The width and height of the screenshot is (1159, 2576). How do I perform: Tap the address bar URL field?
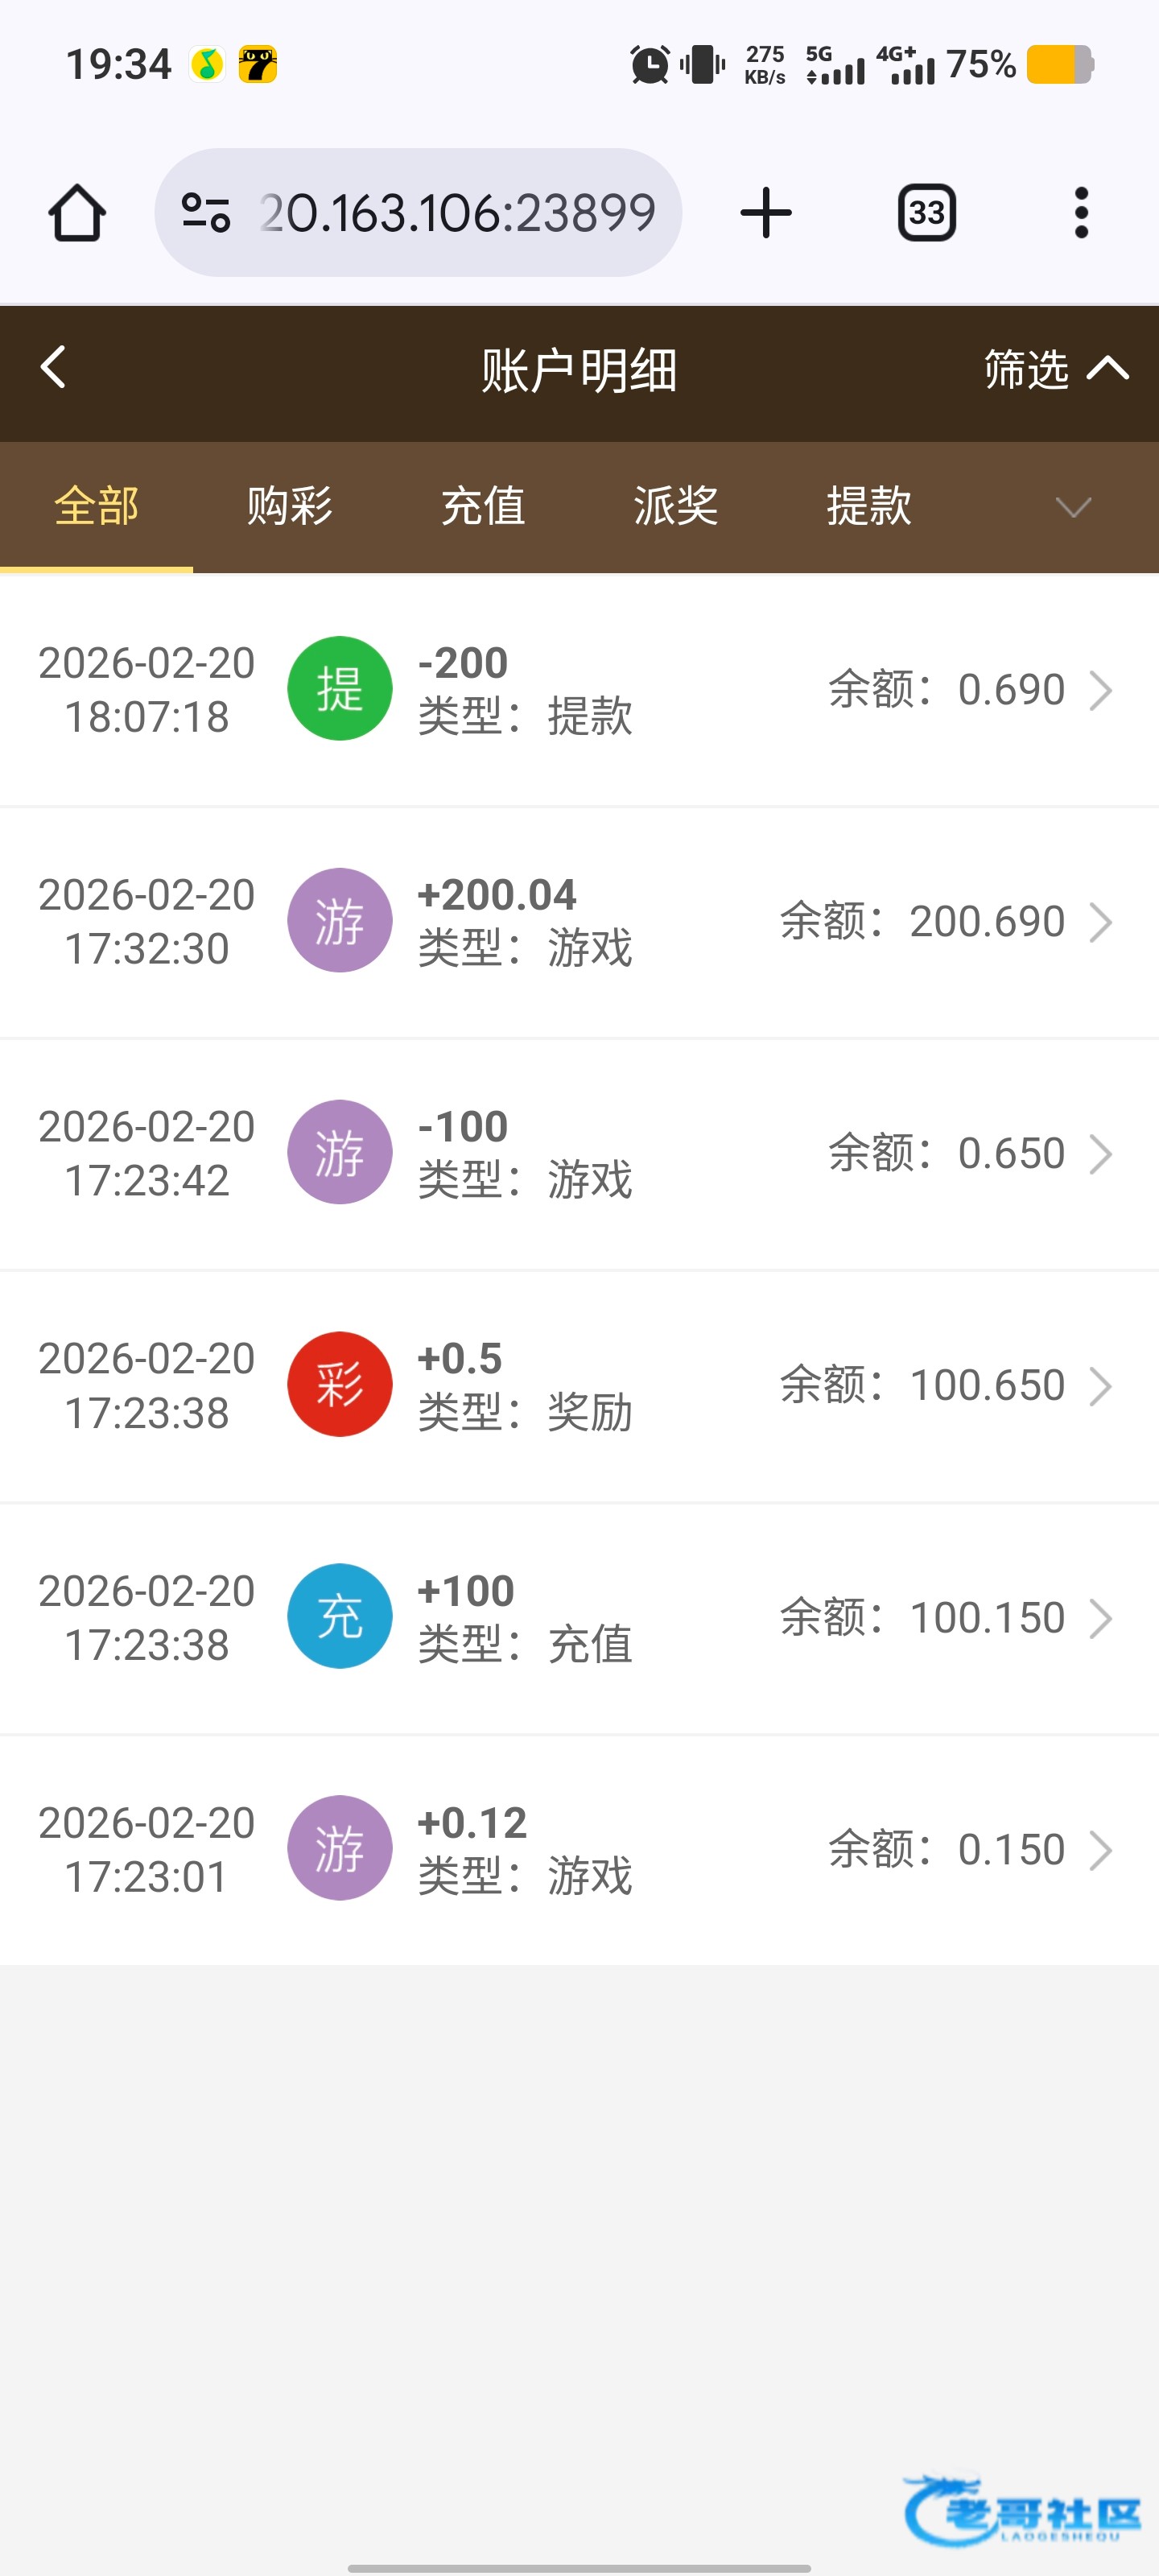pyautogui.click(x=456, y=213)
